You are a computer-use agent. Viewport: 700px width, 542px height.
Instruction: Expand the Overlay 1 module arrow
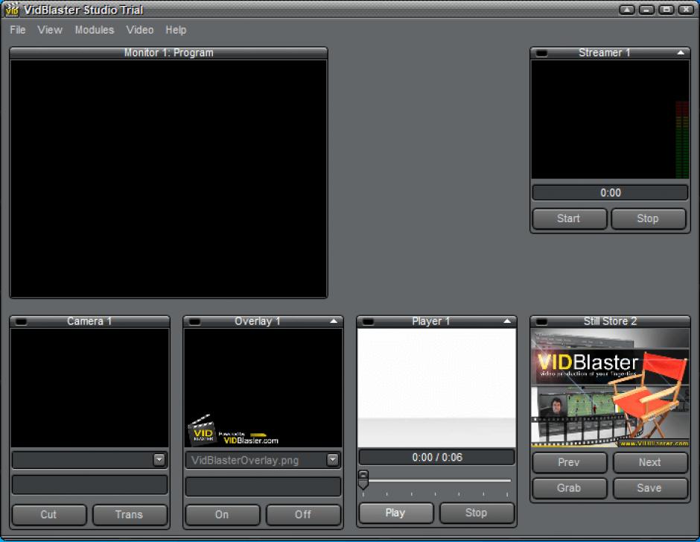coord(334,321)
